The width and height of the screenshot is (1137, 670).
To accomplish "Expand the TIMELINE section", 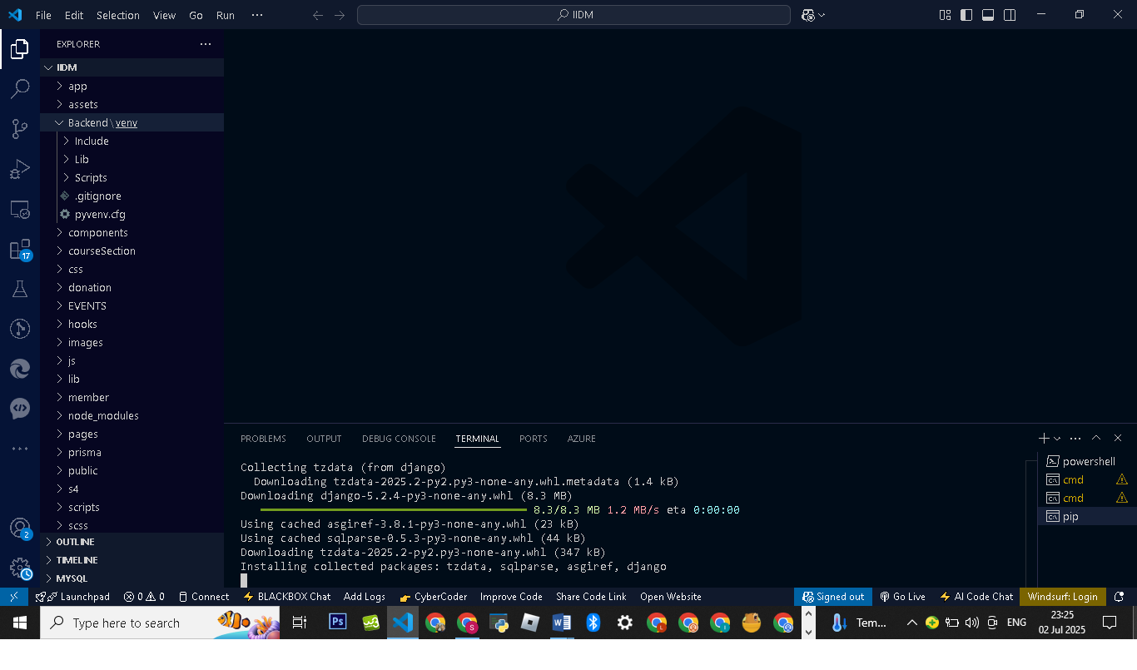I will (132, 560).
